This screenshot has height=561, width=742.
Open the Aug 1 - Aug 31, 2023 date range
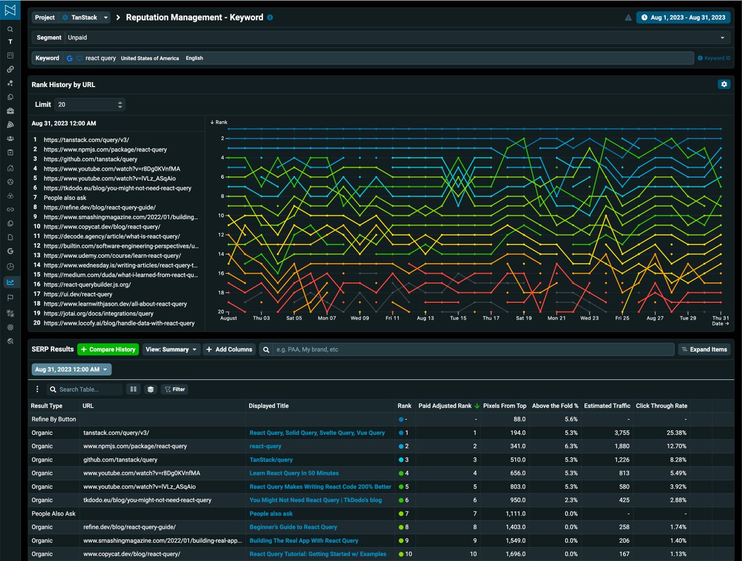(x=683, y=18)
